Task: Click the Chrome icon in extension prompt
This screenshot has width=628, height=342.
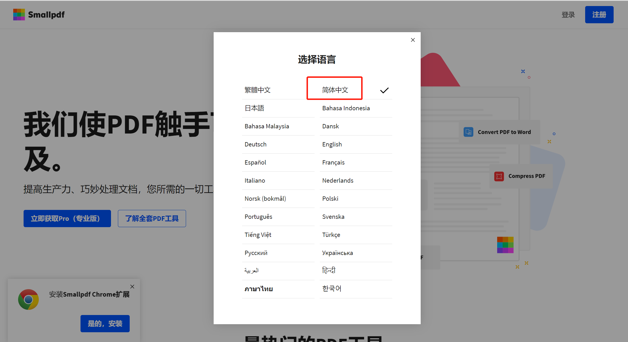Action: click(28, 299)
